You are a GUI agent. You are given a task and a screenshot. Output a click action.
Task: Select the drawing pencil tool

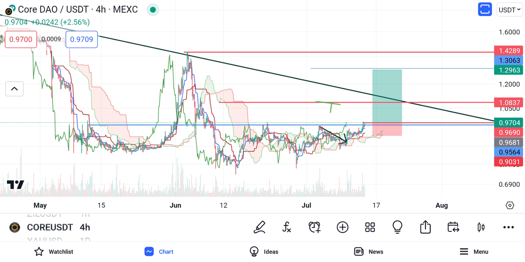(x=259, y=227)
